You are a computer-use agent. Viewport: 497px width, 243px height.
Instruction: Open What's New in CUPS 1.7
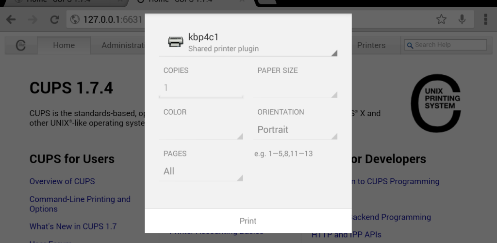tap(73, 226)
